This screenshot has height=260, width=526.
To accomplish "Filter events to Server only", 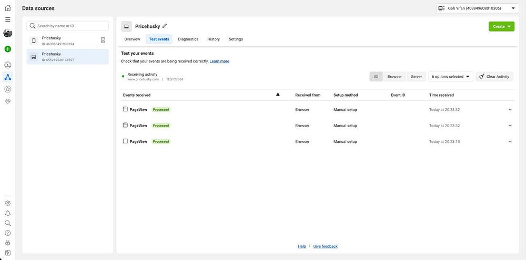I will [416, 77].
